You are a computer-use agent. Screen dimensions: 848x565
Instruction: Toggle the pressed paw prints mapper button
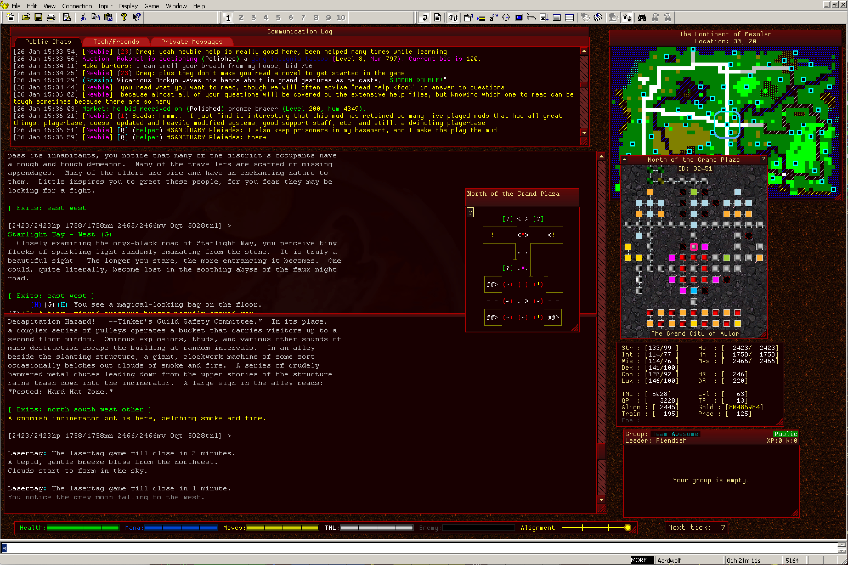[x=626, y=17]
